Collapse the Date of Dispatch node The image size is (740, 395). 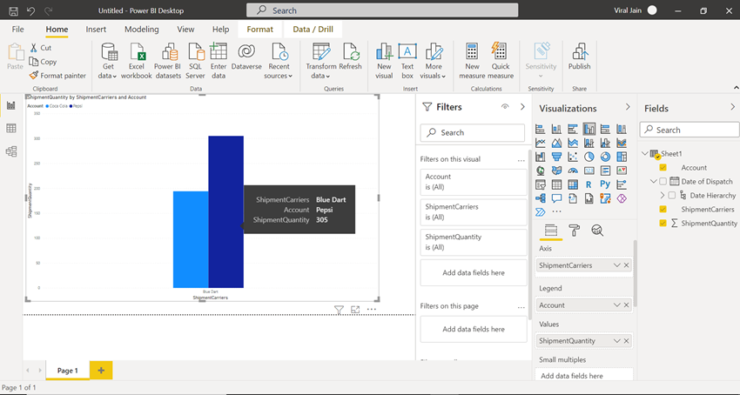pyautogui.click(x=654, y=181)
